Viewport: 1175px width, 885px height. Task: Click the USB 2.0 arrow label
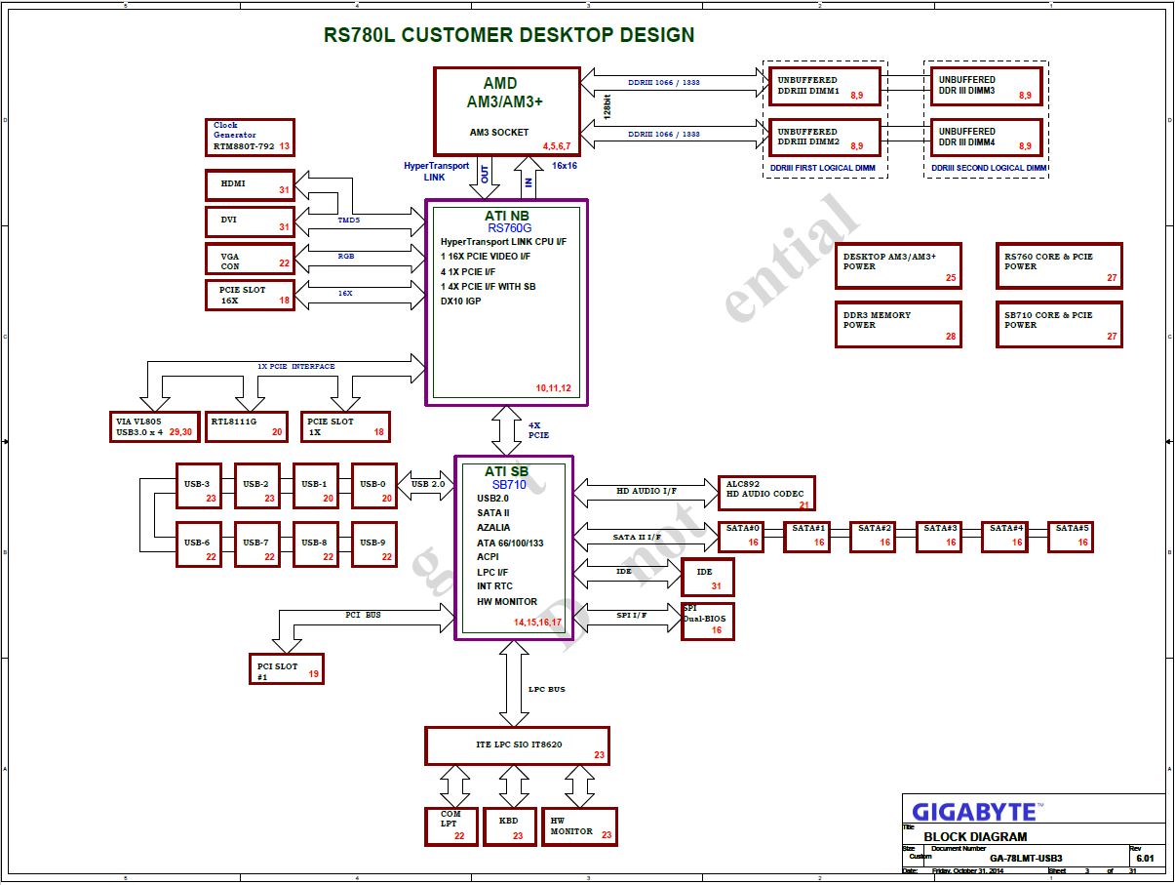[x=428, y=484]
